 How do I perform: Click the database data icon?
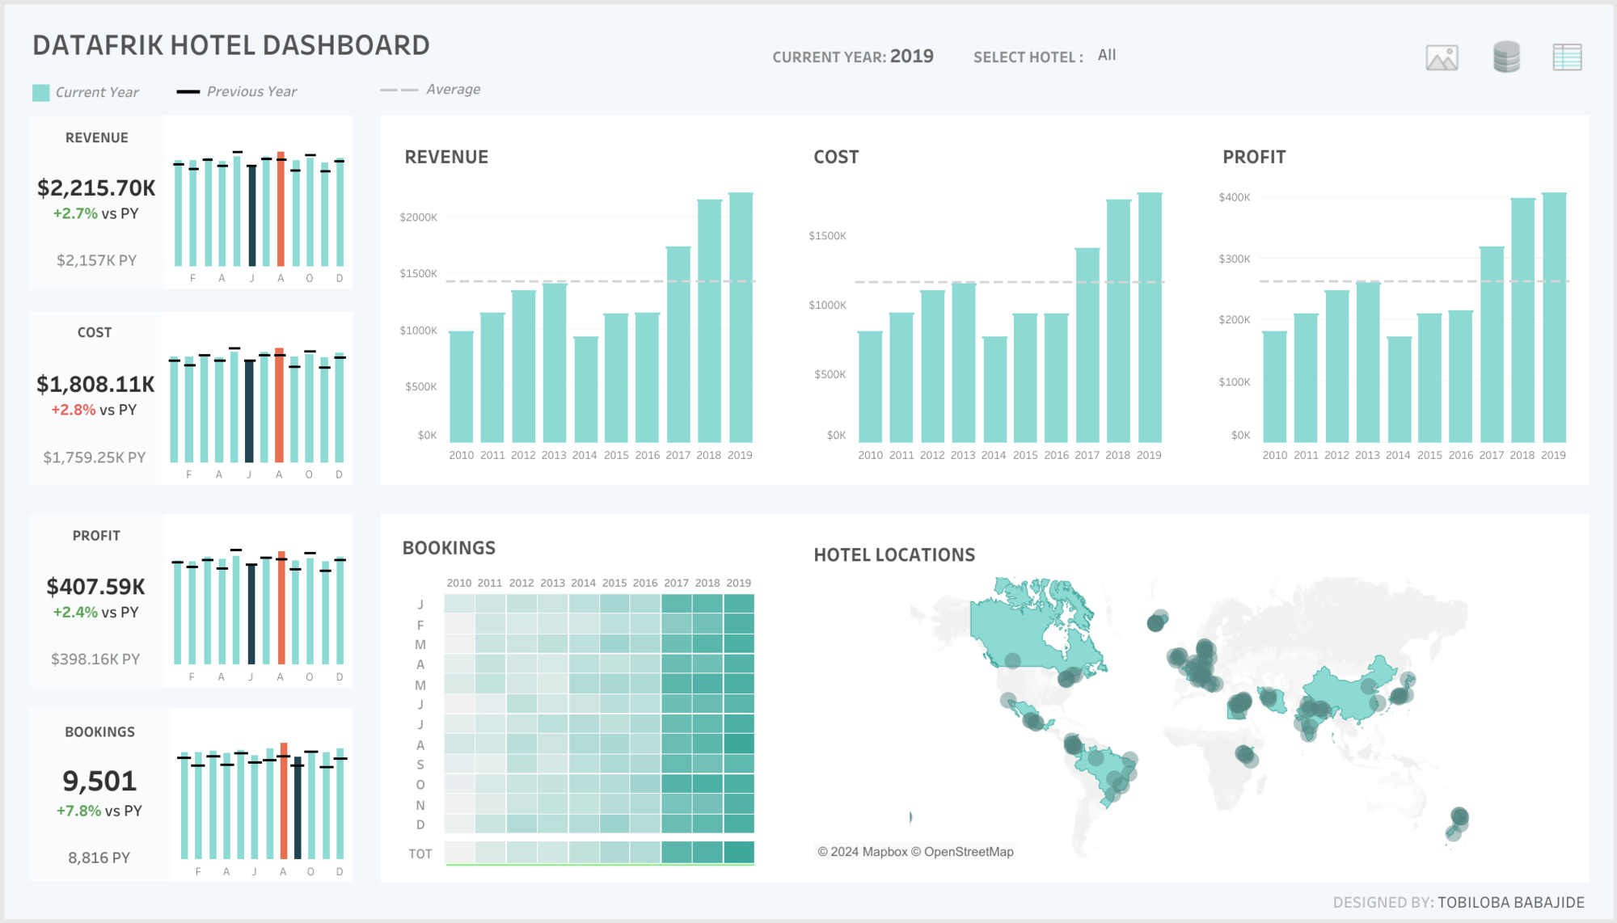click(1505, 57)
